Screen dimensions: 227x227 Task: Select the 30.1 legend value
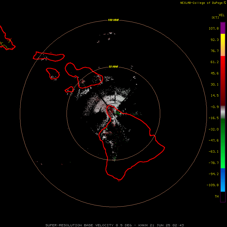click(x=215, y=84)
